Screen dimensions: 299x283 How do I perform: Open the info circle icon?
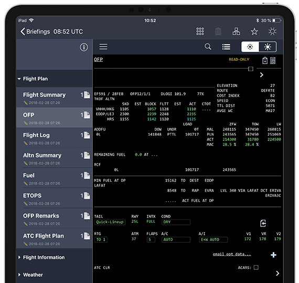coord(84,47)
